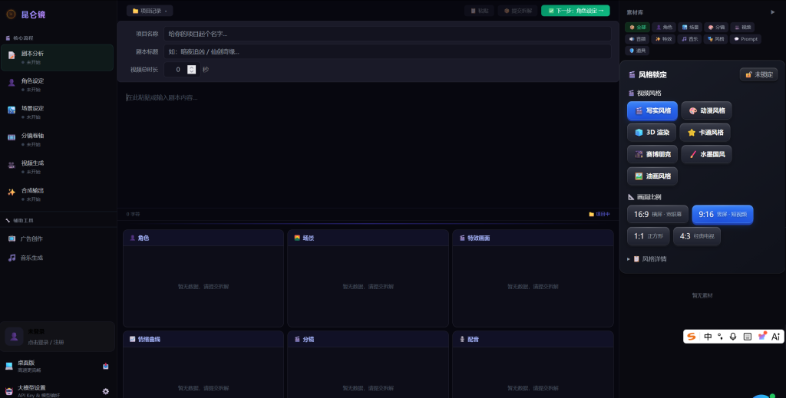Select 水墨国风 video style
This screenshot has height=398, width=786.
click(x=706, y=154)
